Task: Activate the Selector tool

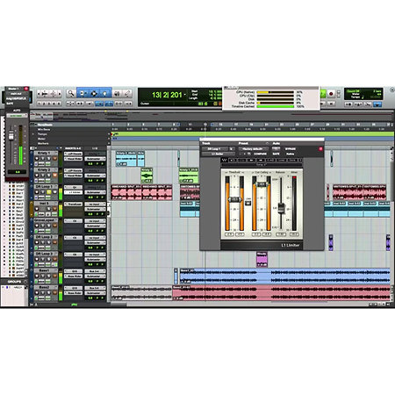Action: click(94, 93)
